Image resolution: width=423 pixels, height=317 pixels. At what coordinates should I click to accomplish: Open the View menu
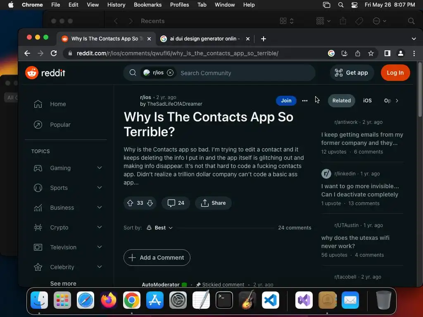[93, 5]
